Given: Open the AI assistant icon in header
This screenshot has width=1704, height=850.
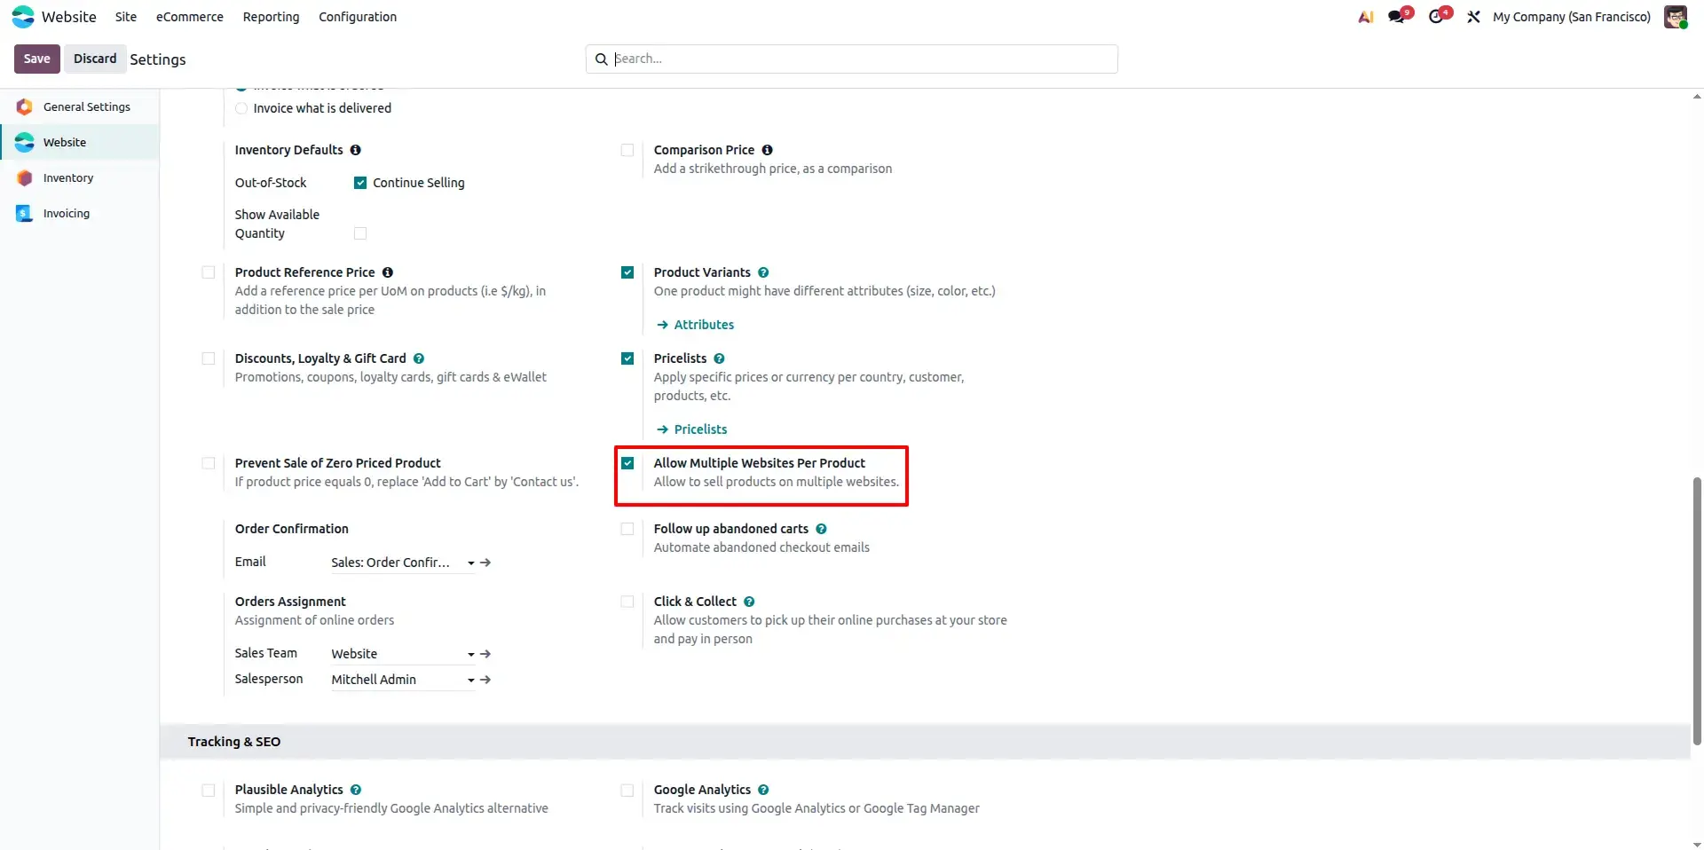Looking at the screenshot, I should [x=1366, y=17].
